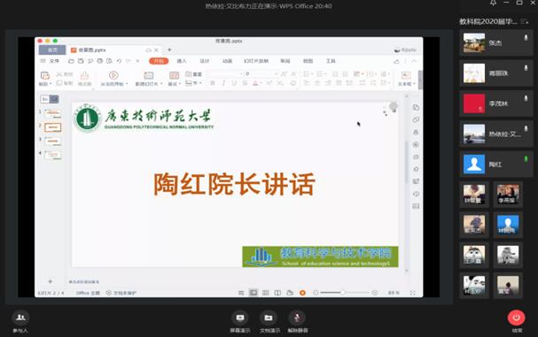Click the undo arrow in quick access toolbar
The width and height of the screenshot is (538, 337).
(119, 61)
